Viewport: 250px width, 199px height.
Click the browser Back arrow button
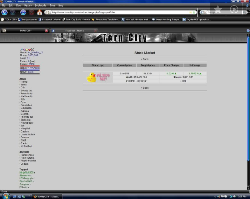[x=4, y=12]
